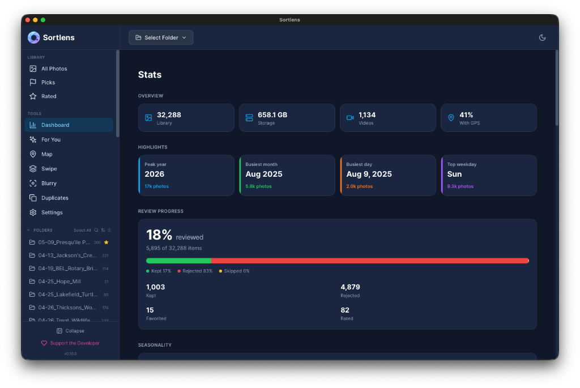Click the v0.10.0 version label

70,353
